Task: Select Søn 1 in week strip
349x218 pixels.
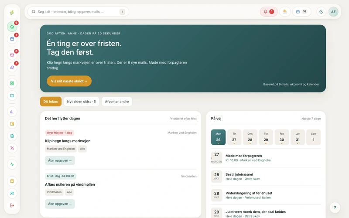Action: click(313, 137)
